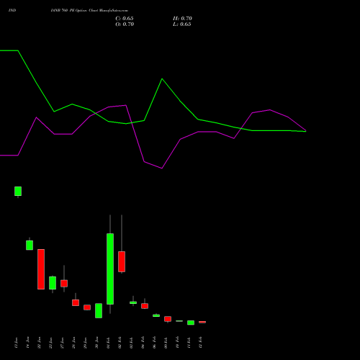Select the green candle above 11 Feb
Screen dimensions: 360x360
[x=191, y=323]
